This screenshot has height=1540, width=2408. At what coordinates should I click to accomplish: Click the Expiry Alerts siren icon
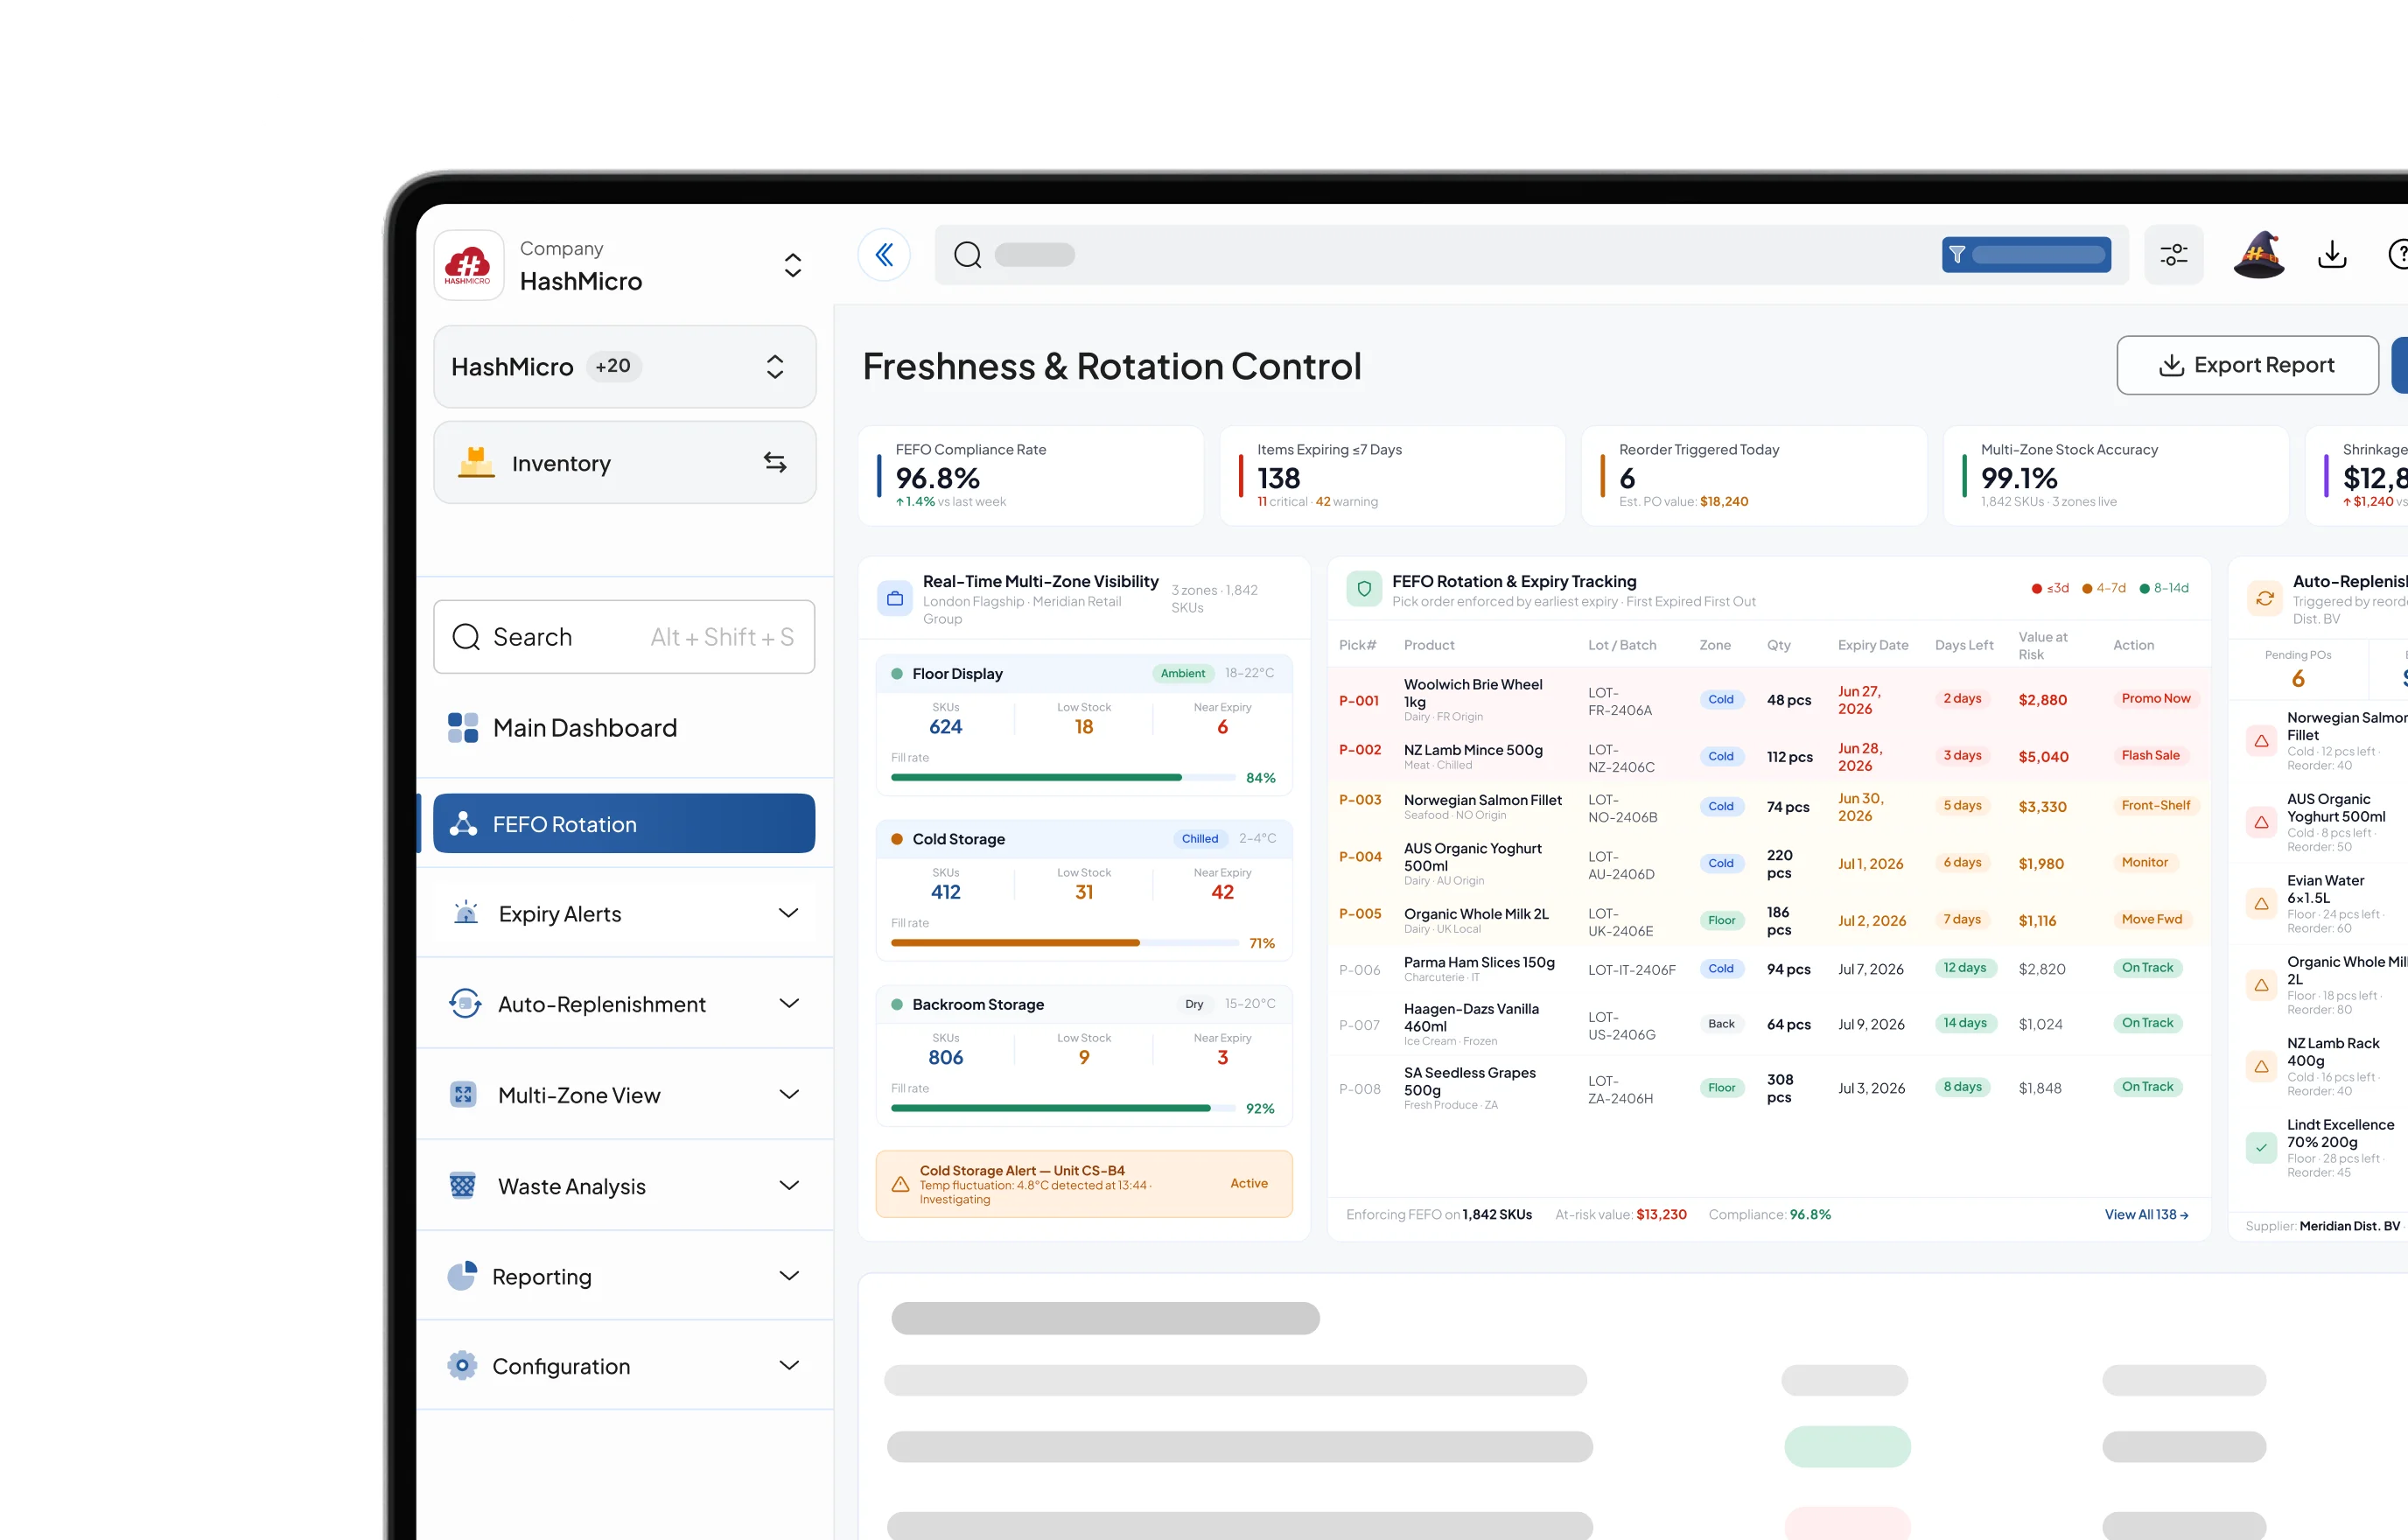(465, 913)
